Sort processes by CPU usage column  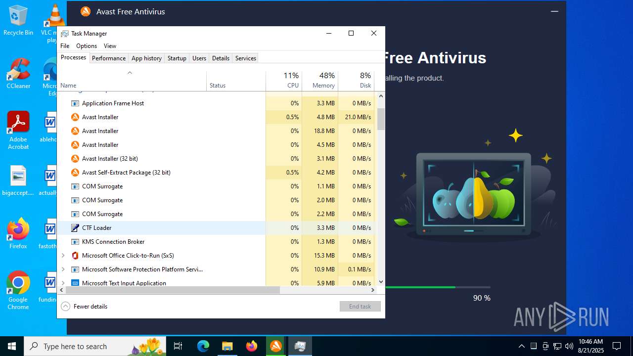click(x=284, y=82)
